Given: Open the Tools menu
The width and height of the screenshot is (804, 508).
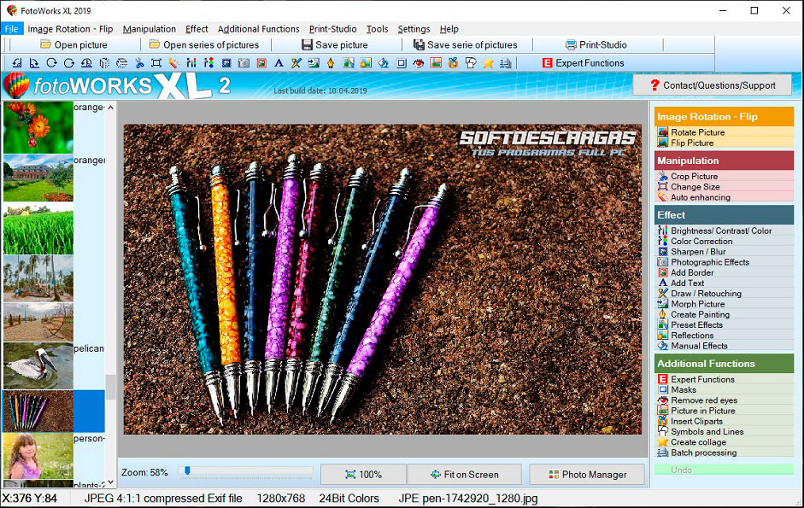Looking at the screenshot, I should tap(377, 29).
